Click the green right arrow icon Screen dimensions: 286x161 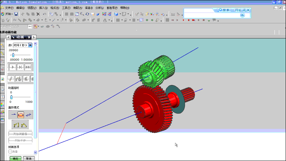(152, 20)
